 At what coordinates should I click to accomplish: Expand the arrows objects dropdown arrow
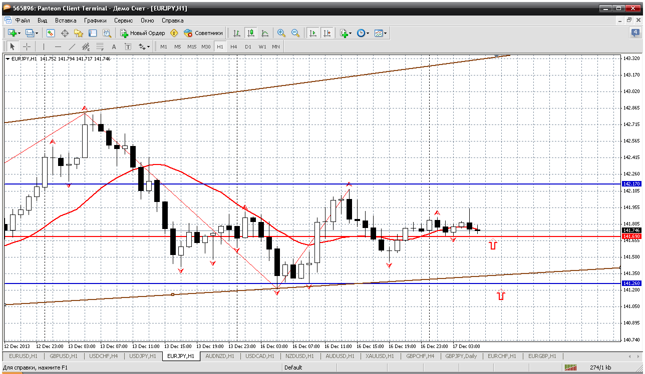149,46
